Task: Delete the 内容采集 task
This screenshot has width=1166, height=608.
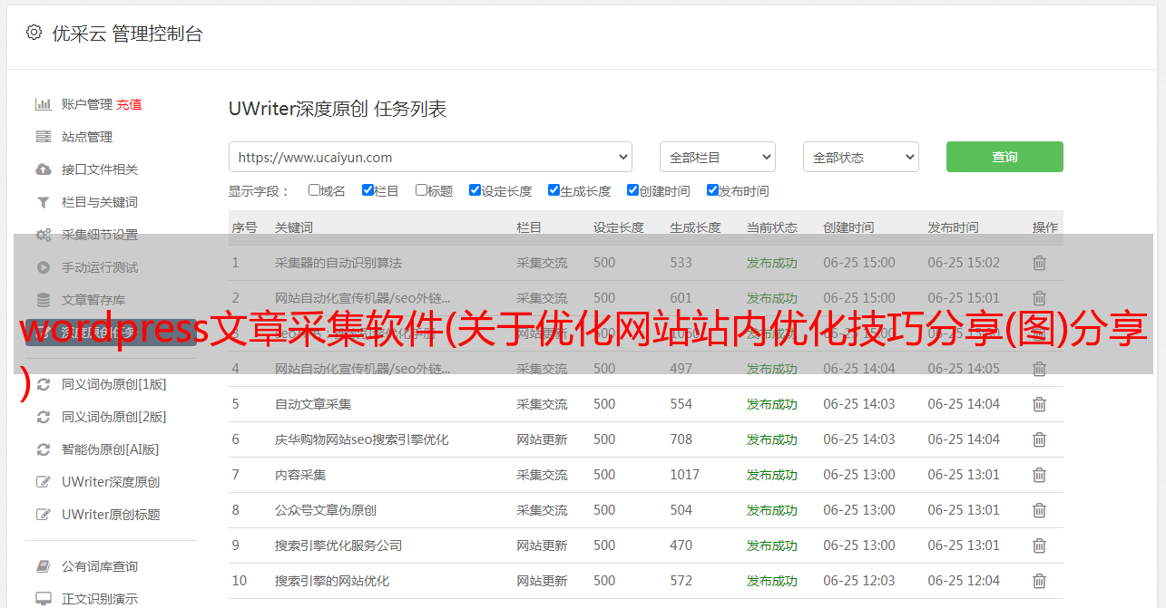Action: (1040, 475)
